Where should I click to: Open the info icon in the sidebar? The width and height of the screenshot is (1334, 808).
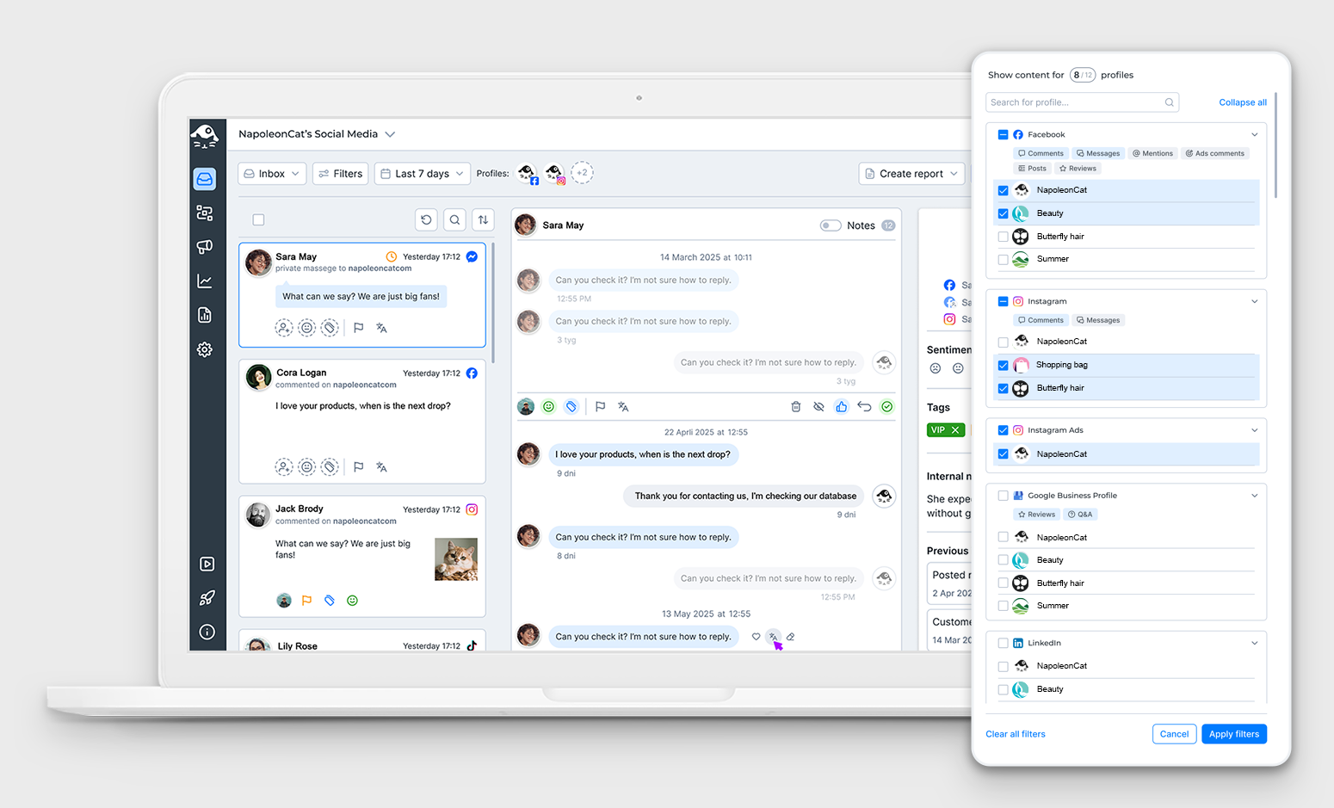(x=207, y=632)
